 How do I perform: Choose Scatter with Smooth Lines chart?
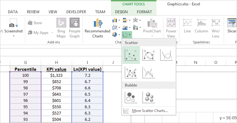coord(167,55)
